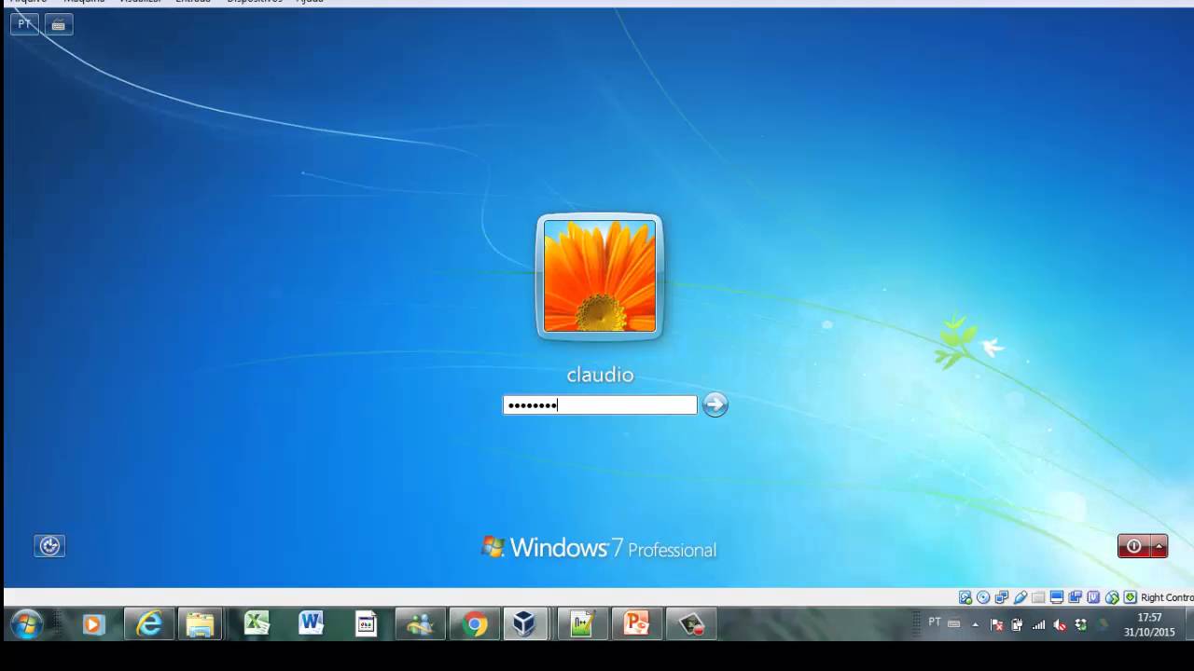Switch to Excel in the taskbar
Image resolution: width=1194 pixels, height=671 pixels.
257,623
